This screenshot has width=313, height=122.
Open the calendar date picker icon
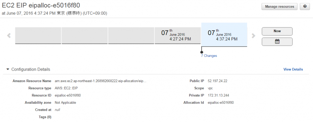point(277,42)
